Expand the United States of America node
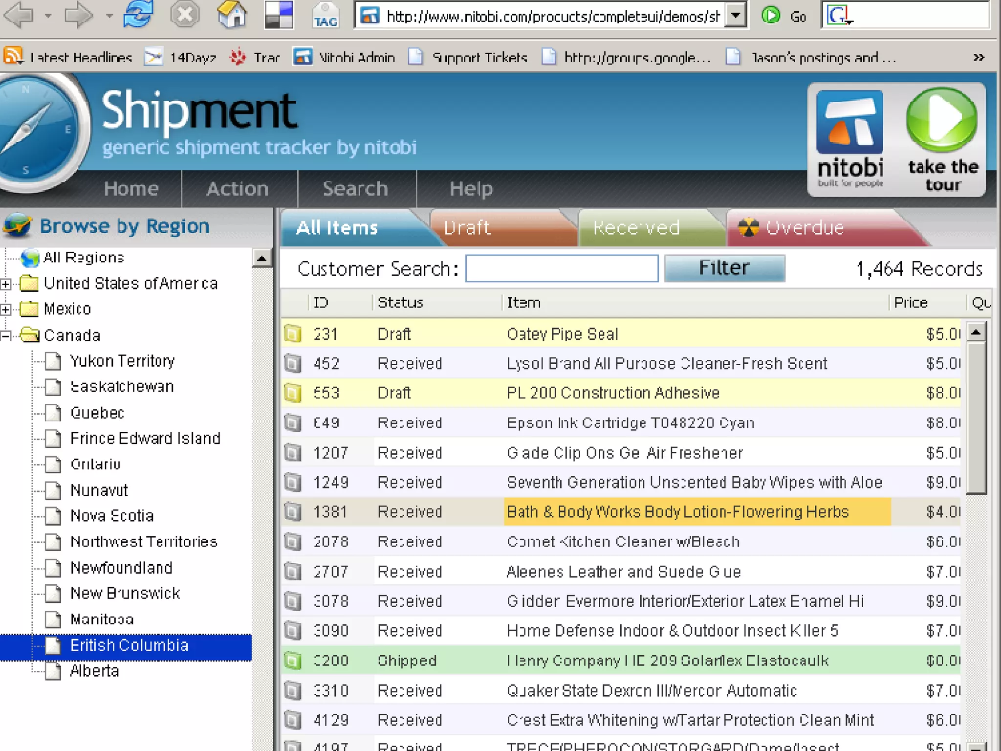The width and height of the screenshot is (1001, 751). [5, 284]
